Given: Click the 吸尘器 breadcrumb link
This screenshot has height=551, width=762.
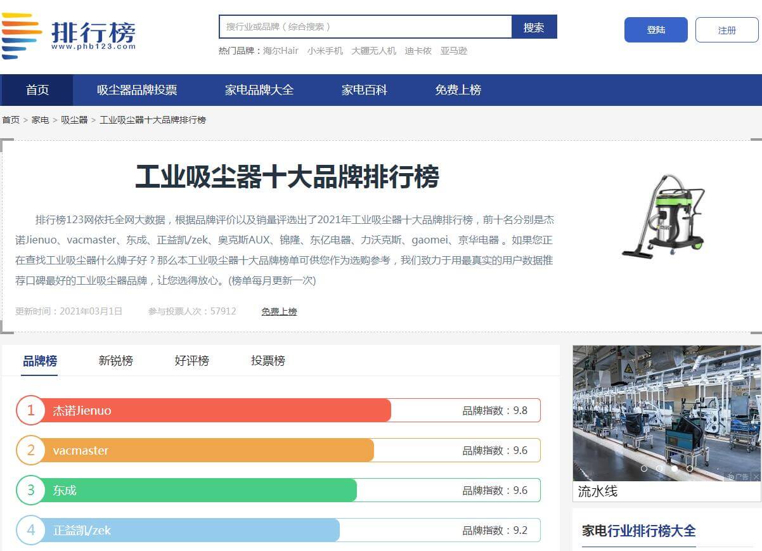Looking at the screenshot, I should click(74, 120).
